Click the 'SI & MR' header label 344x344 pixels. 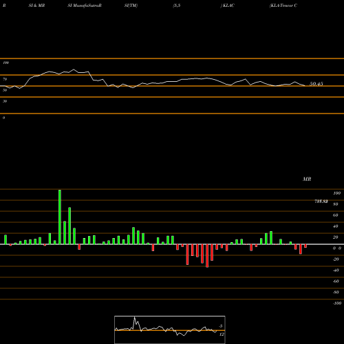tap(36, 6)
